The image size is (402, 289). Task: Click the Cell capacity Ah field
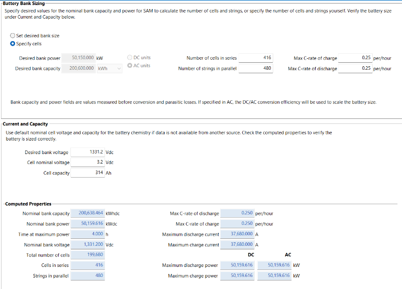coord(87,173)
